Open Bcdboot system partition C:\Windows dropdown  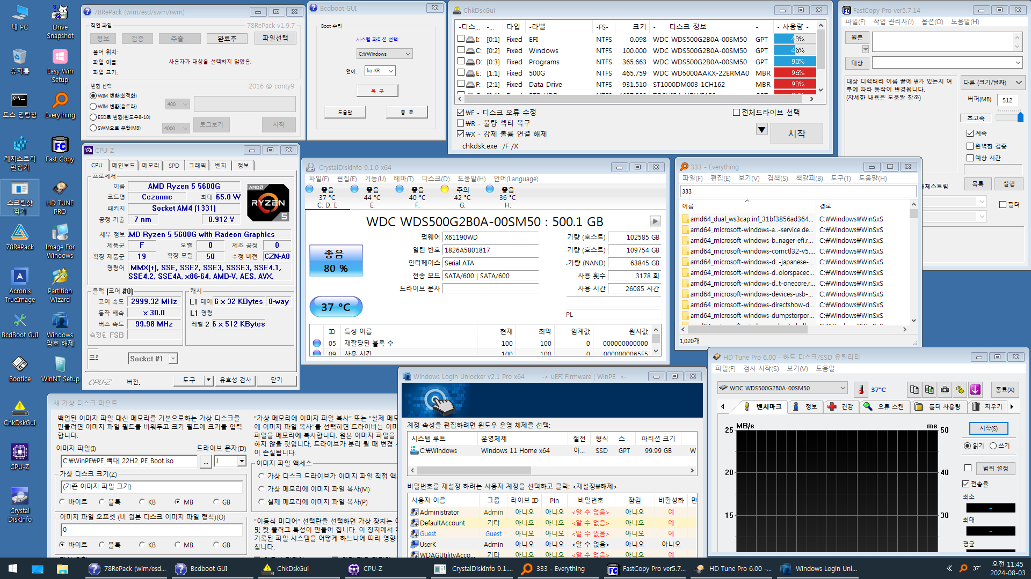[385, 54]
